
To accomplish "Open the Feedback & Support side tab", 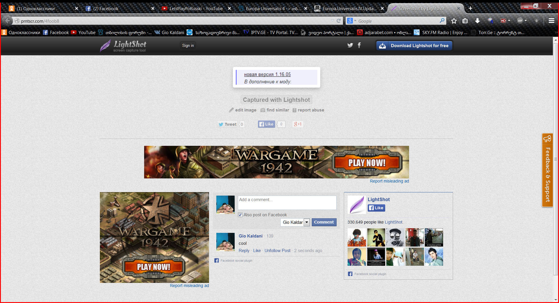I will (x=547, y=170).
